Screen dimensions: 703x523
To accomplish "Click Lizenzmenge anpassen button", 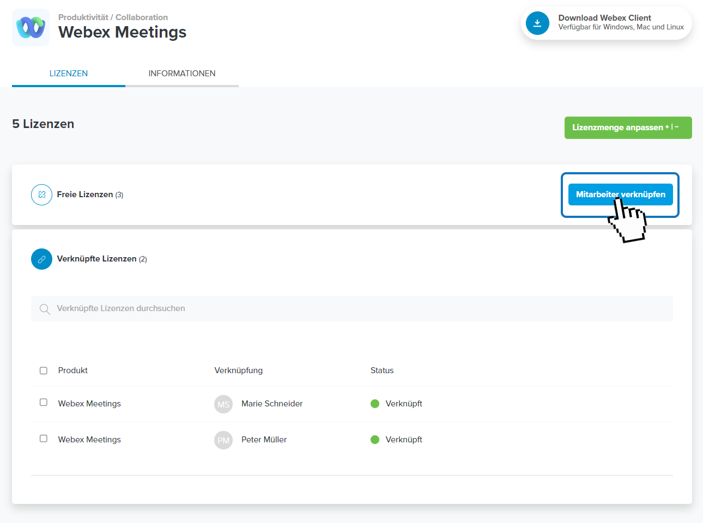I will [x=628, y=127].
